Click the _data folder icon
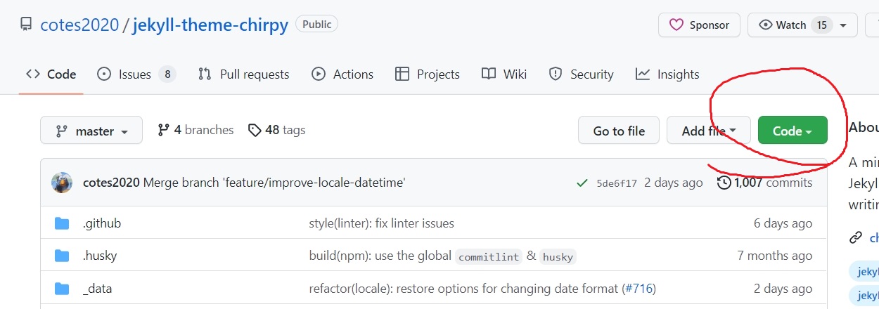This screenshot has height=309, width=879. (62, 289)
